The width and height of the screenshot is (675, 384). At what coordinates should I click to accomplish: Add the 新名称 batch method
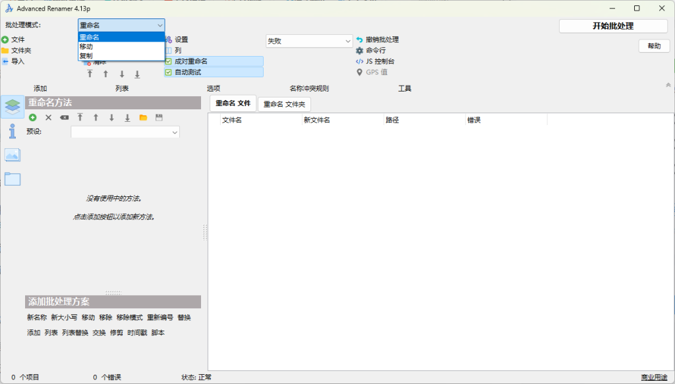[37, 317]
